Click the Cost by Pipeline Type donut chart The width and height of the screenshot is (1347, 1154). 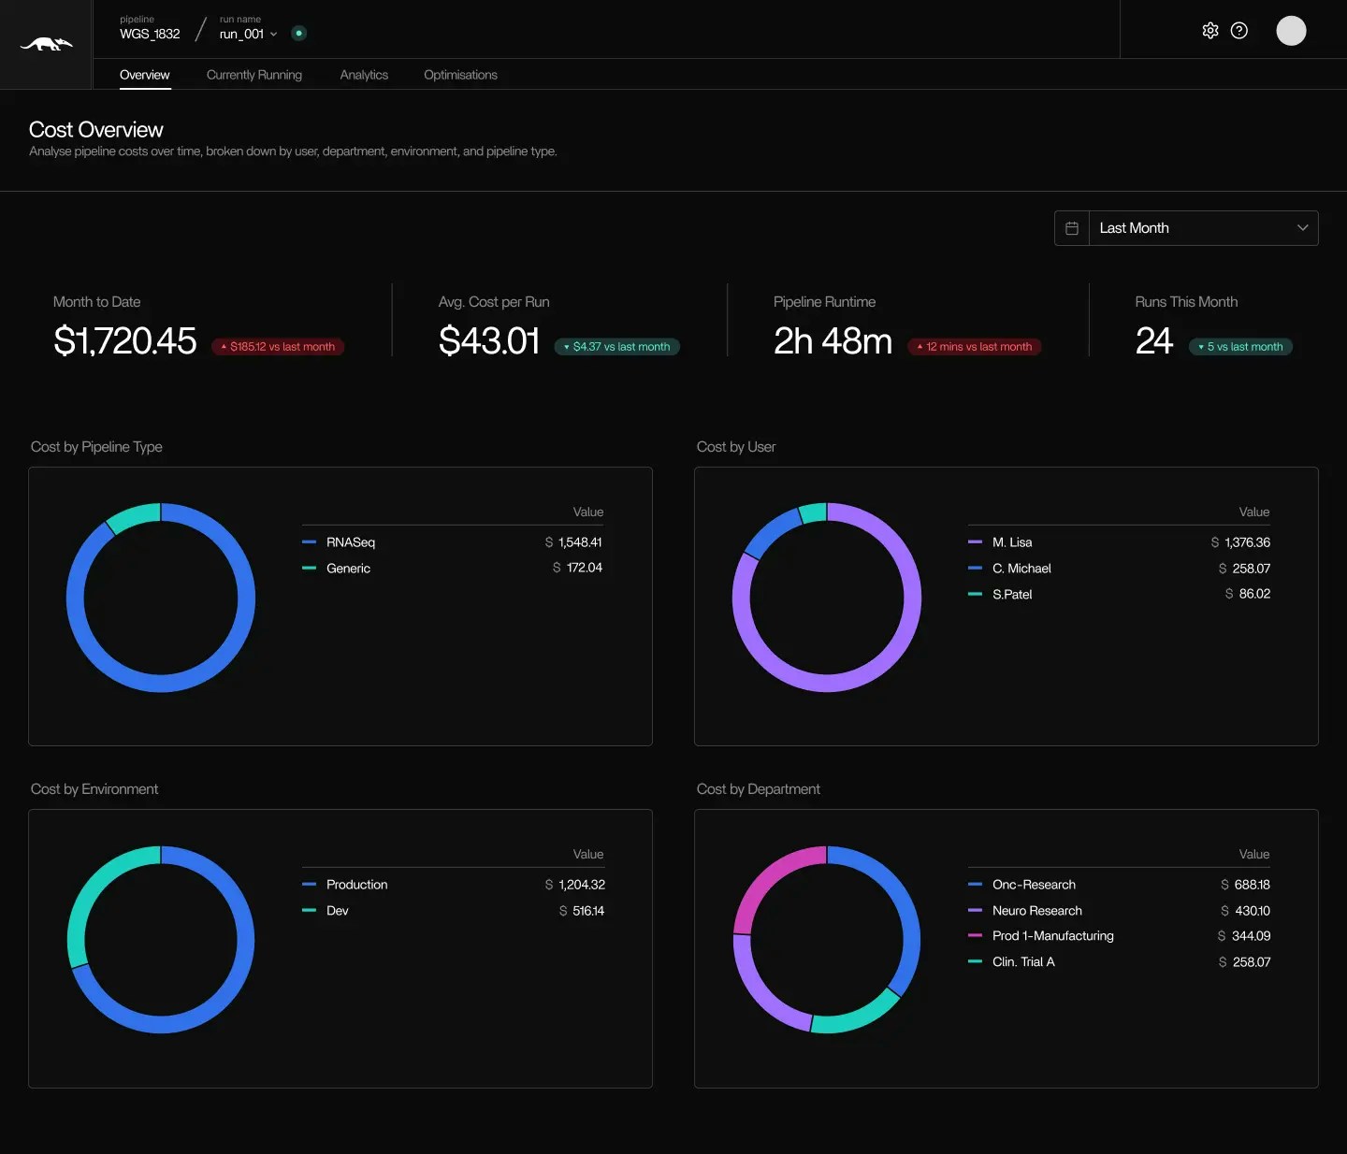pos(161,599)
